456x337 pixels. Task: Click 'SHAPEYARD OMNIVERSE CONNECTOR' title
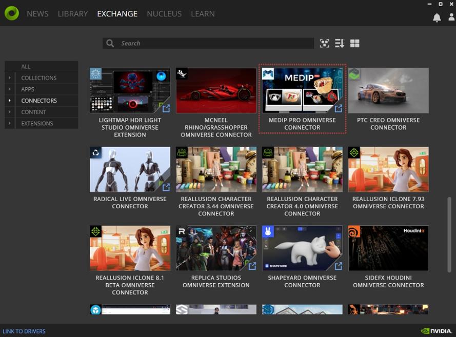pyautogui.click(x=302, y=282)
